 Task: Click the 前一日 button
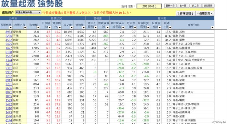tap(183, 6)
